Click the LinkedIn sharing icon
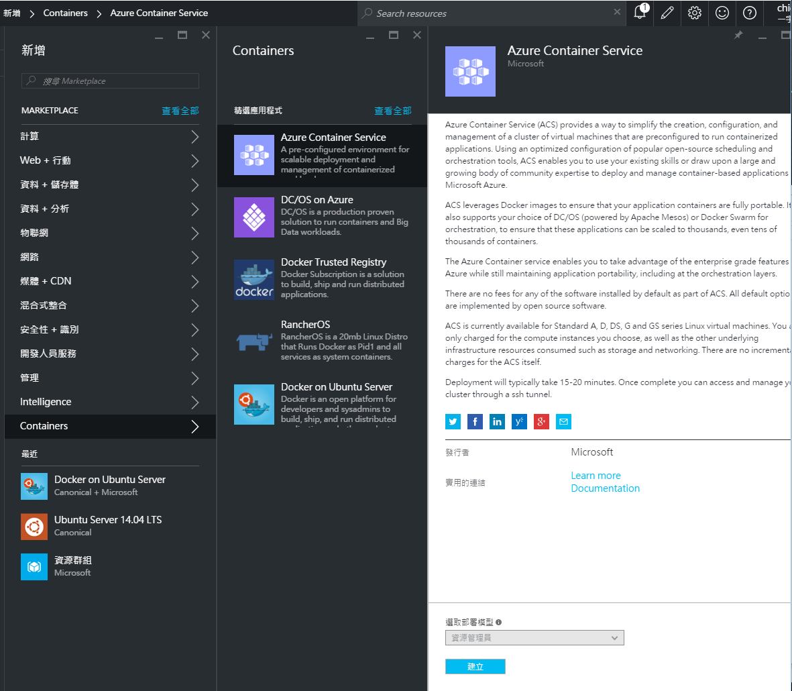 (x=497, y=421)
